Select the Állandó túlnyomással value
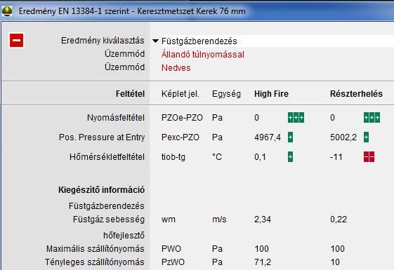The image size is (394, 270). tap(202, 54)
